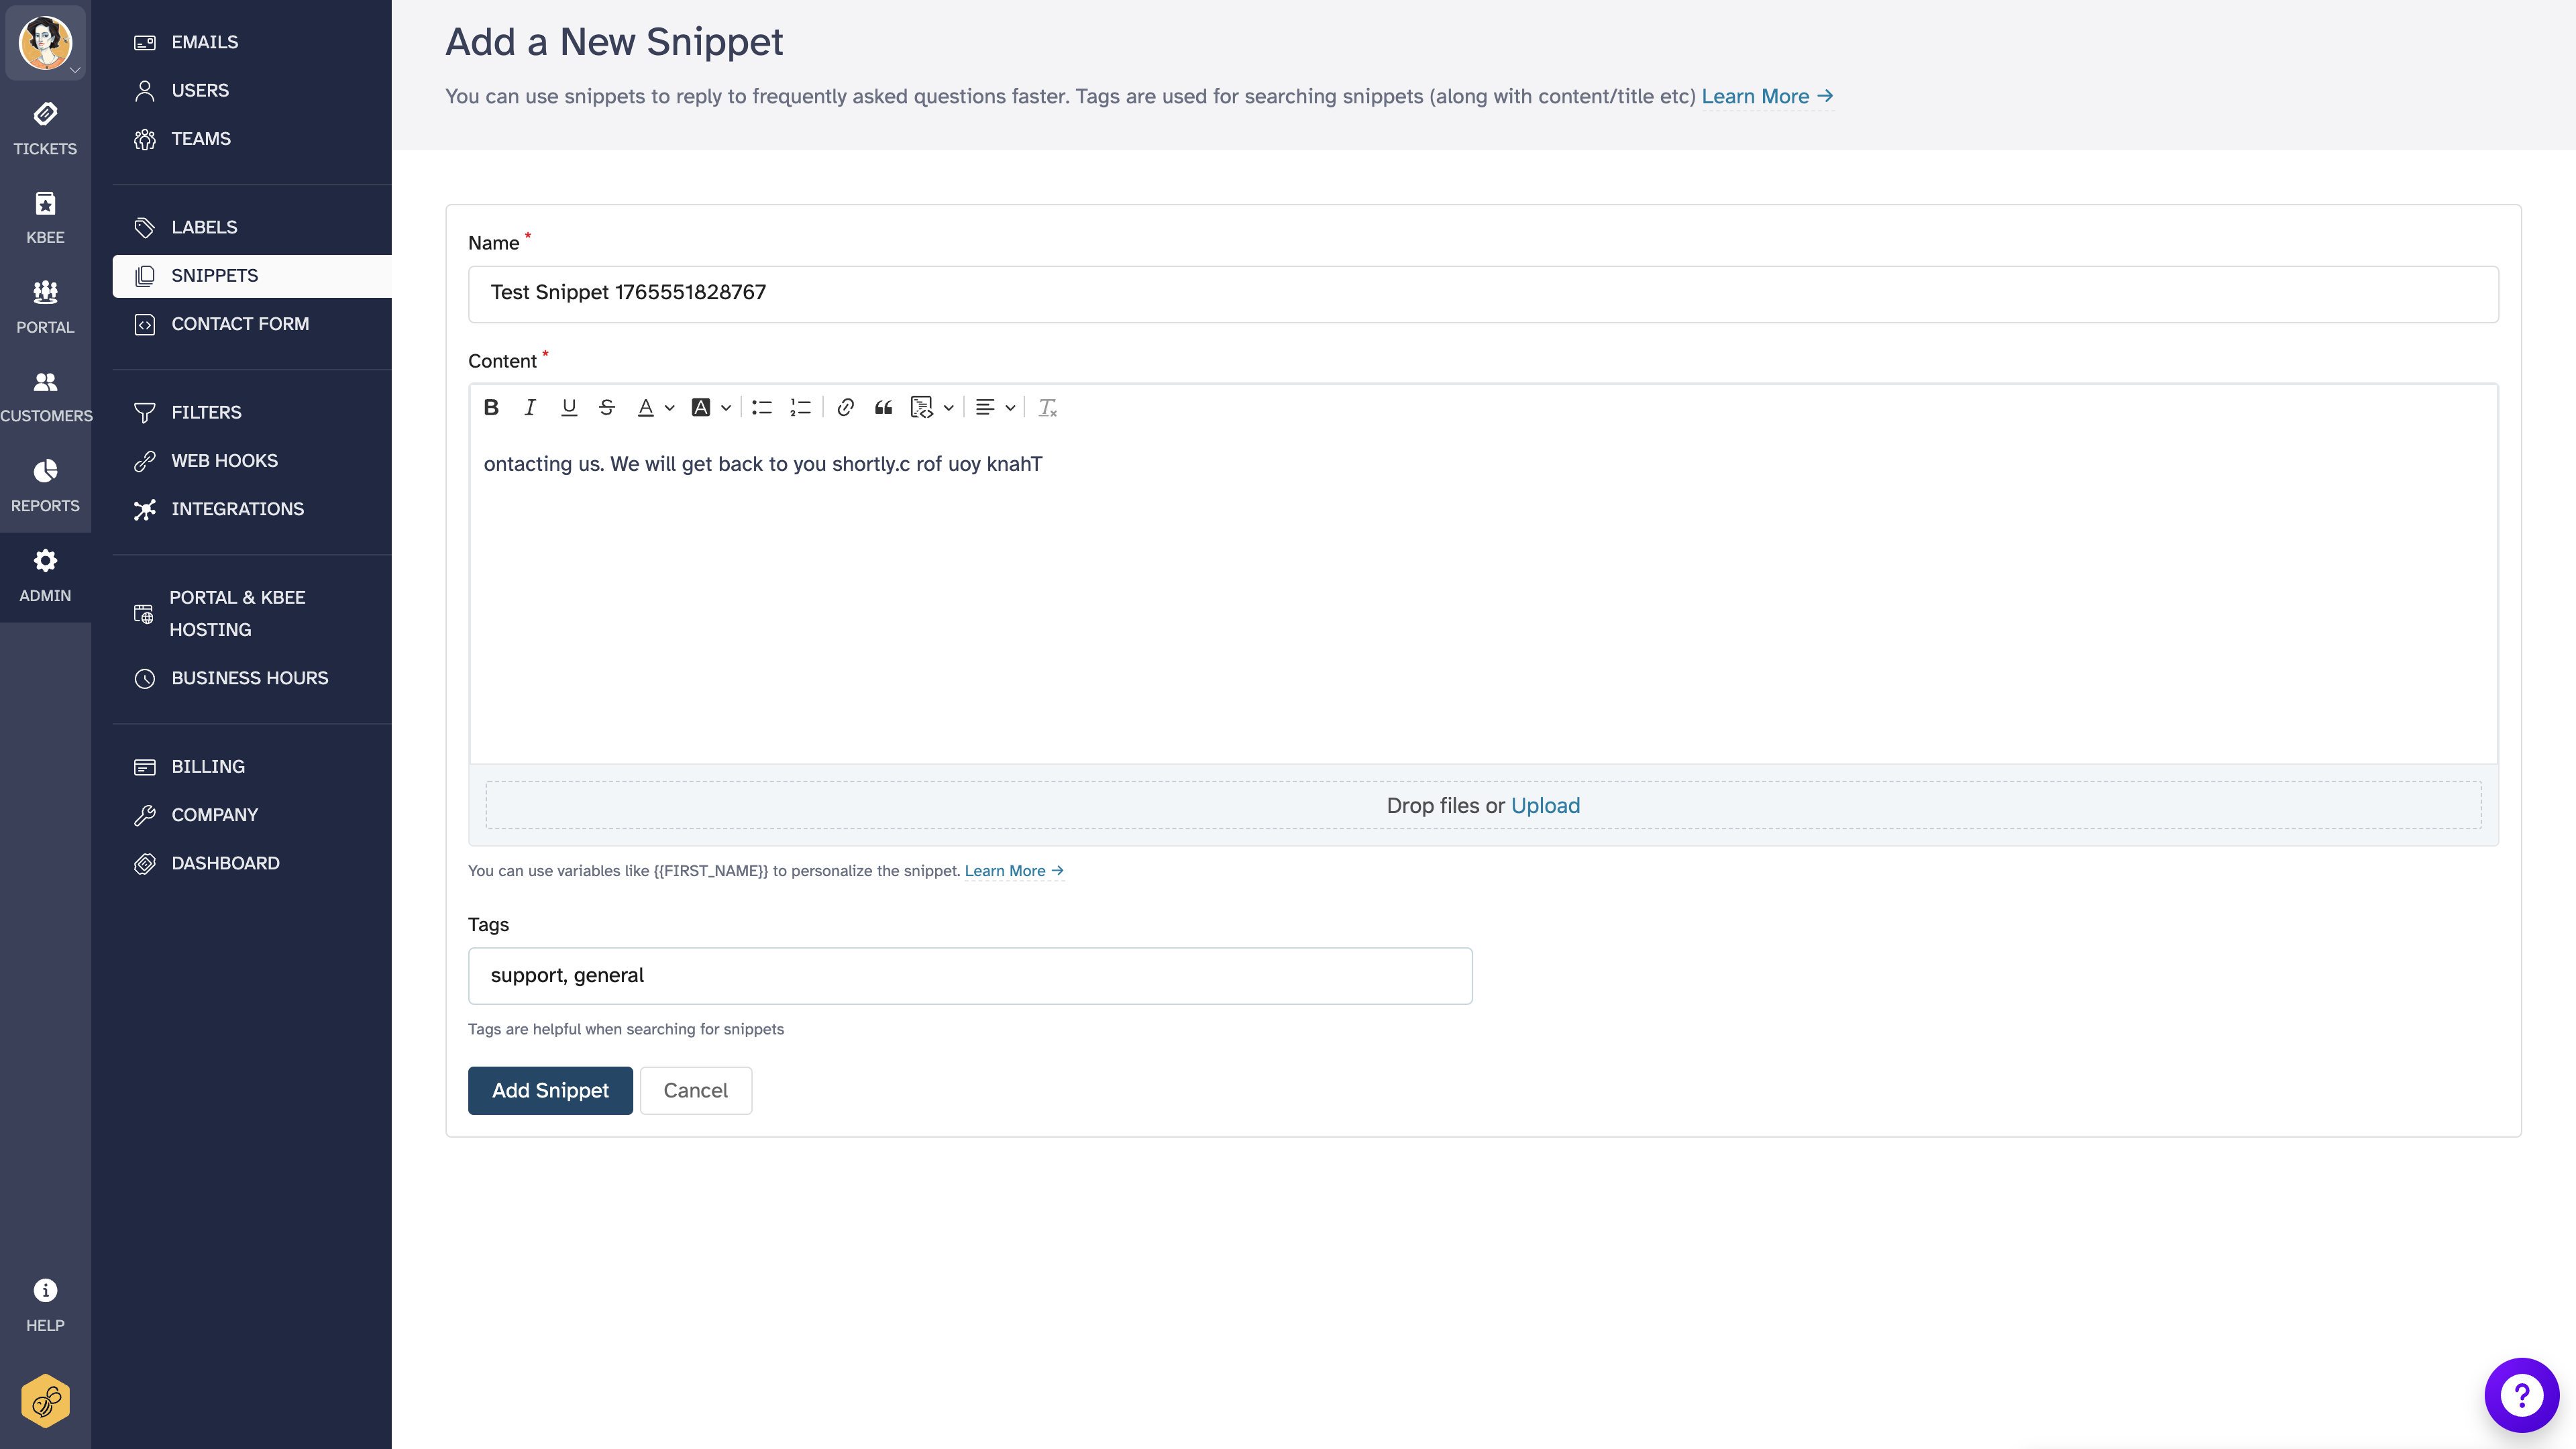Insert a bulleted list in content
Screen dimensions: 2576x1449
[x=761, y=407]
